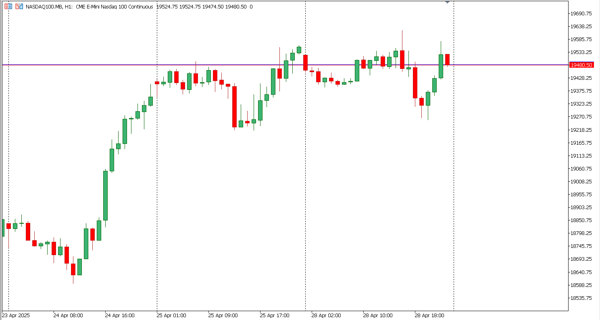Click the NASDAQ100.MB, H1 chart title text
The width and height of the screenshot is (600, 320).
pos(49,6)
